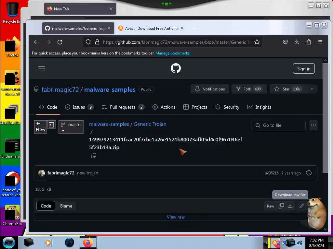This screenshot has width=333, height=249.
Task: Open the Files back button
Action: (x=40, y=127)
